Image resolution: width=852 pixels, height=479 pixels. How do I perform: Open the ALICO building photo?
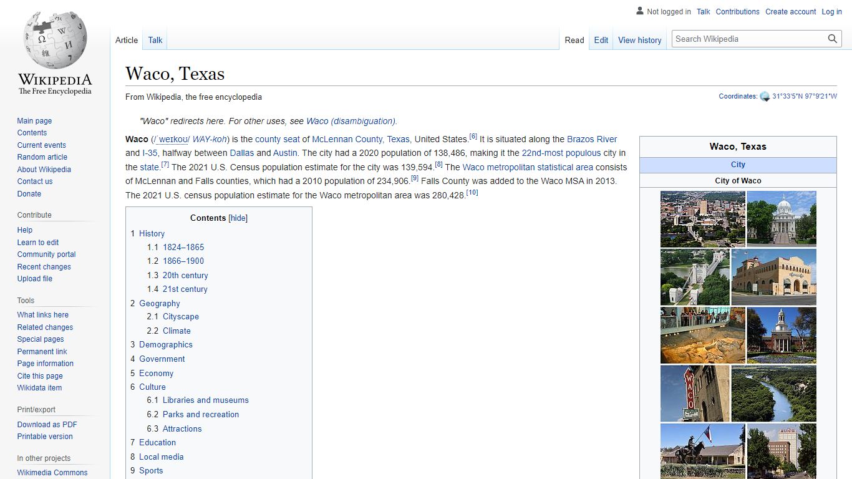point(782,452)
